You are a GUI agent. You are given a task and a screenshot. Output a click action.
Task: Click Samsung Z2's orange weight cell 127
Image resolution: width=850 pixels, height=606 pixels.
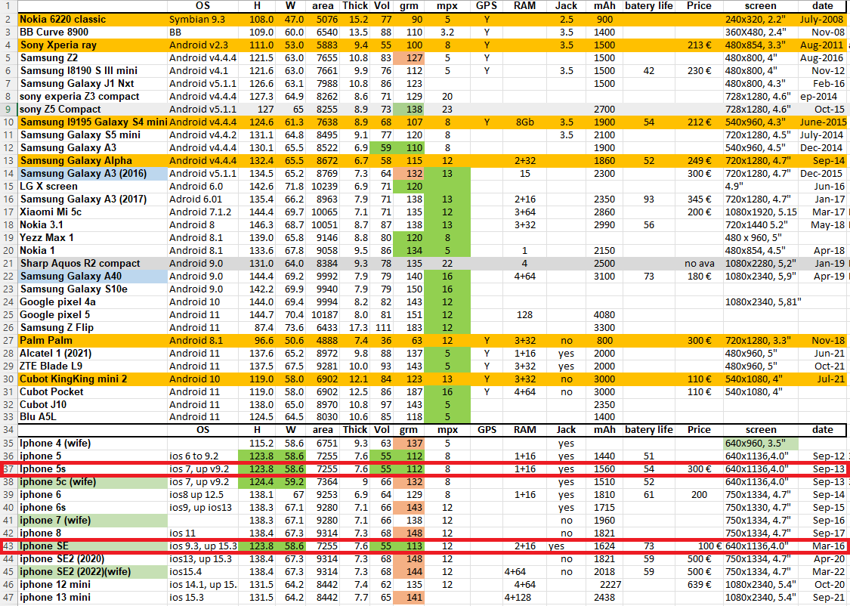409,58
